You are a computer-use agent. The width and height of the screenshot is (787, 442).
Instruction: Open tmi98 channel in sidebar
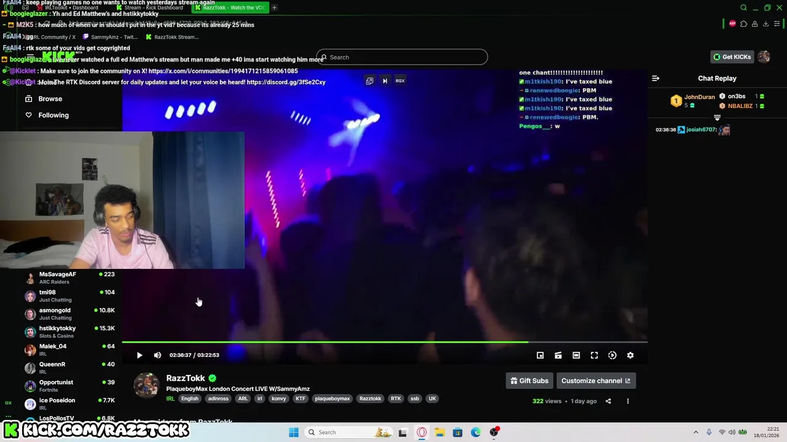(x=69, y=296)
